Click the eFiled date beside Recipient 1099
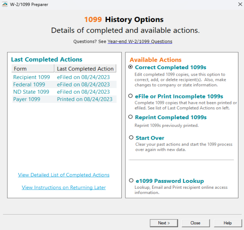244x230 pixels. [x=83, y=77]
